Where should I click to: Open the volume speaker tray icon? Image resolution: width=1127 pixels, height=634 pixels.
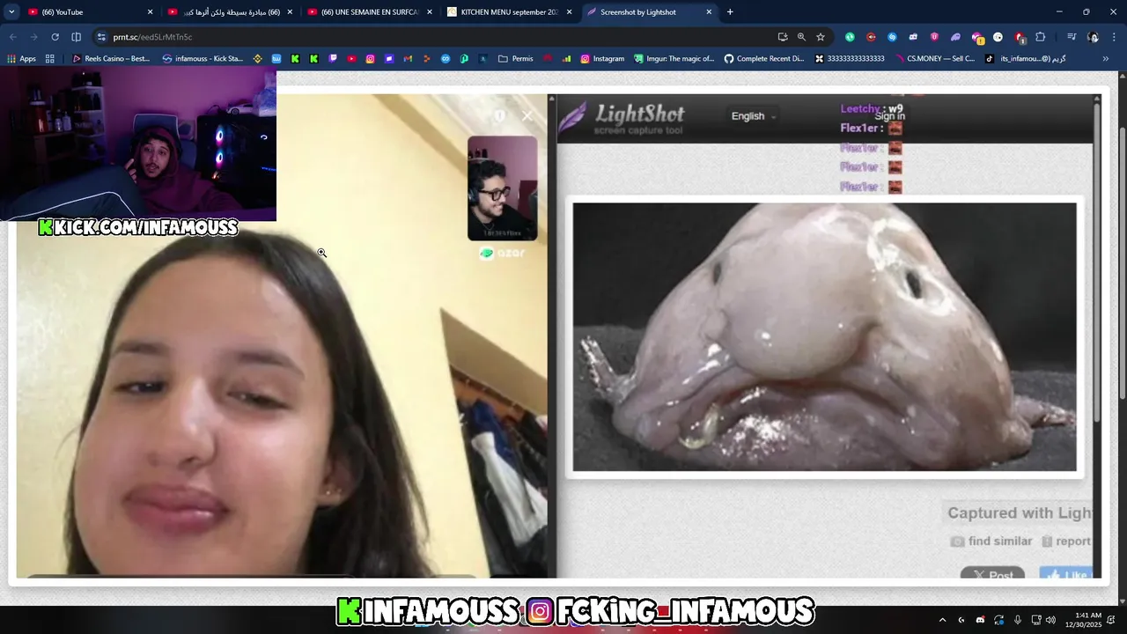point(1050,620)
